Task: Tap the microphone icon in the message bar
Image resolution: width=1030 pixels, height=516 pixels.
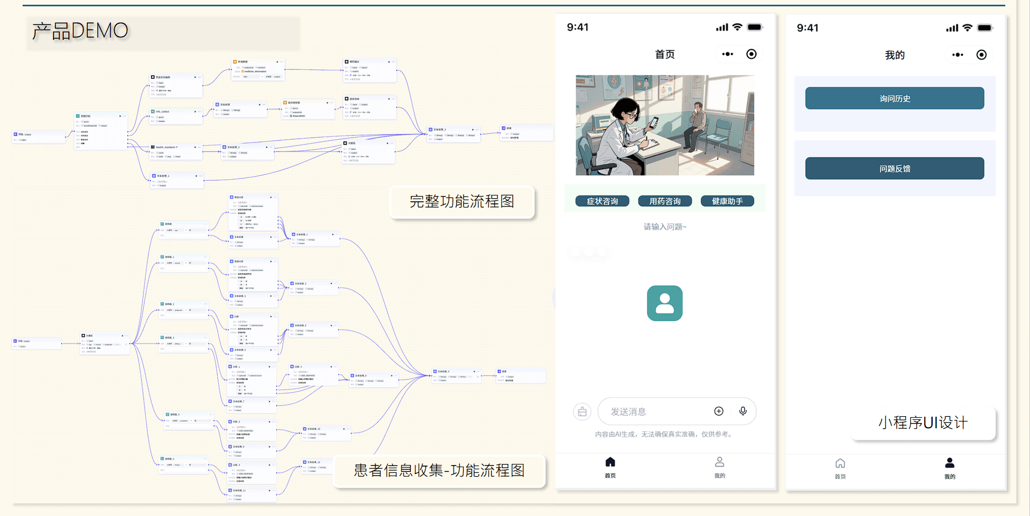Action: 743,411
